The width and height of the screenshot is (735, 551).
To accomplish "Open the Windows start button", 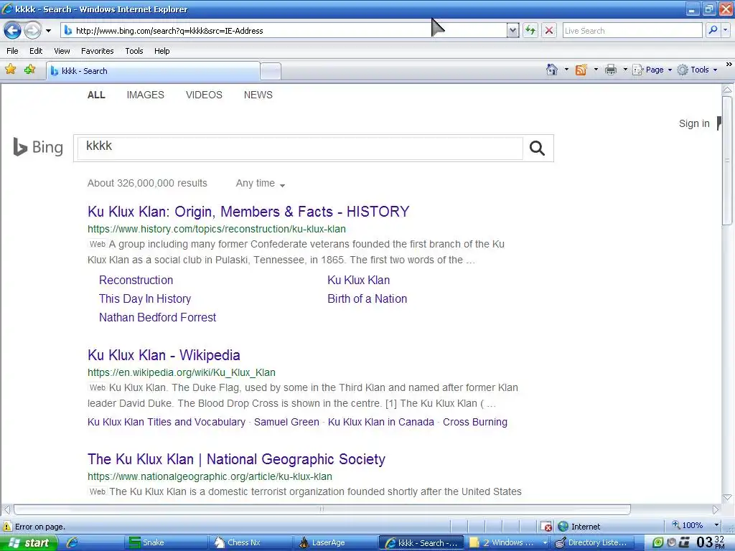I will [28, 542].
